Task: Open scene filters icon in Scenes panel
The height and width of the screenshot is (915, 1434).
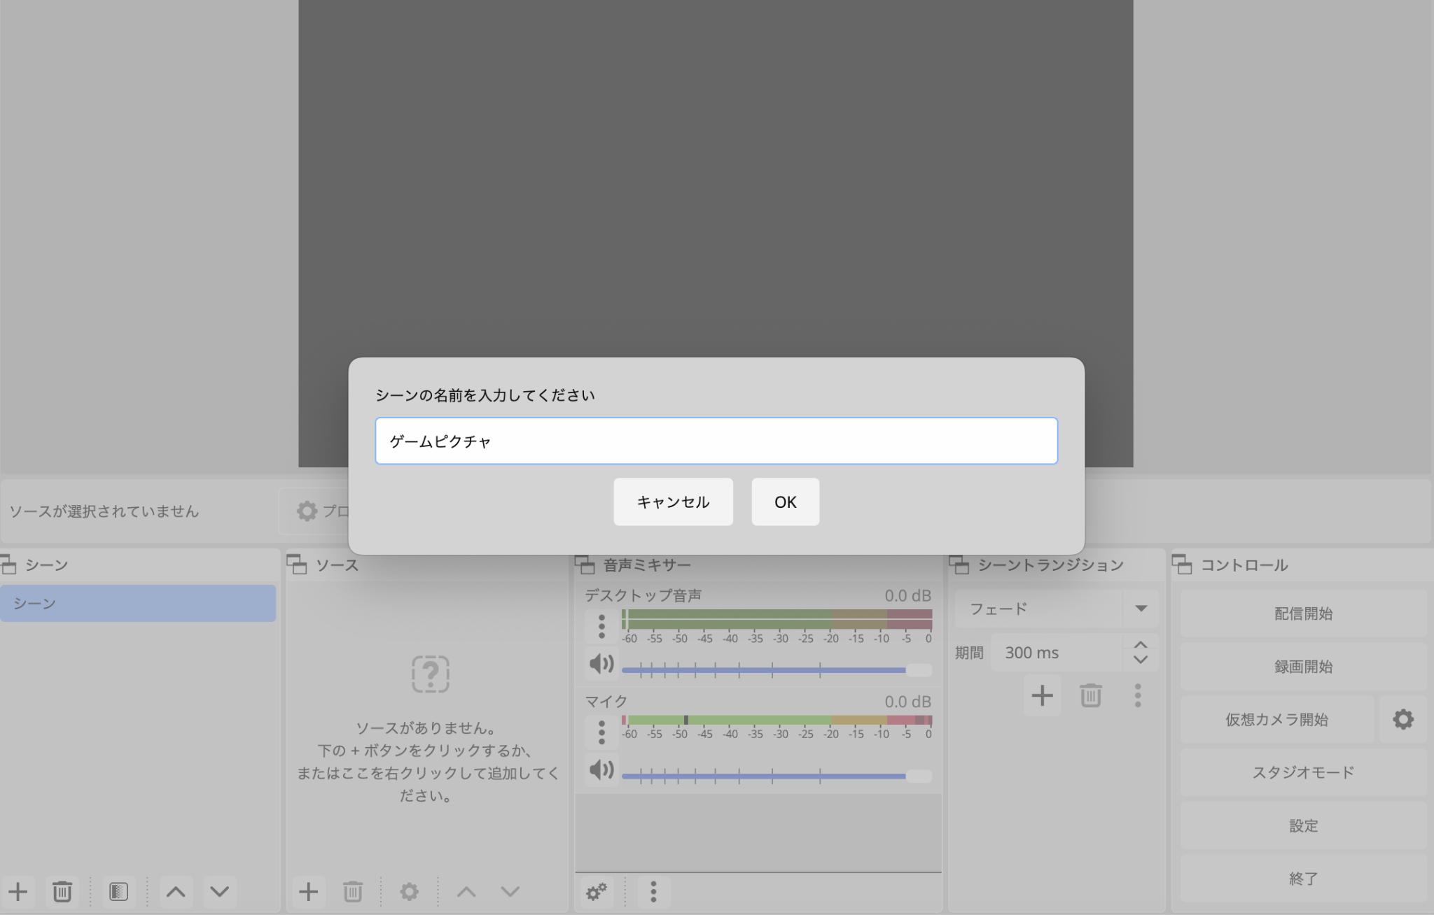Action: coord(118,891)
